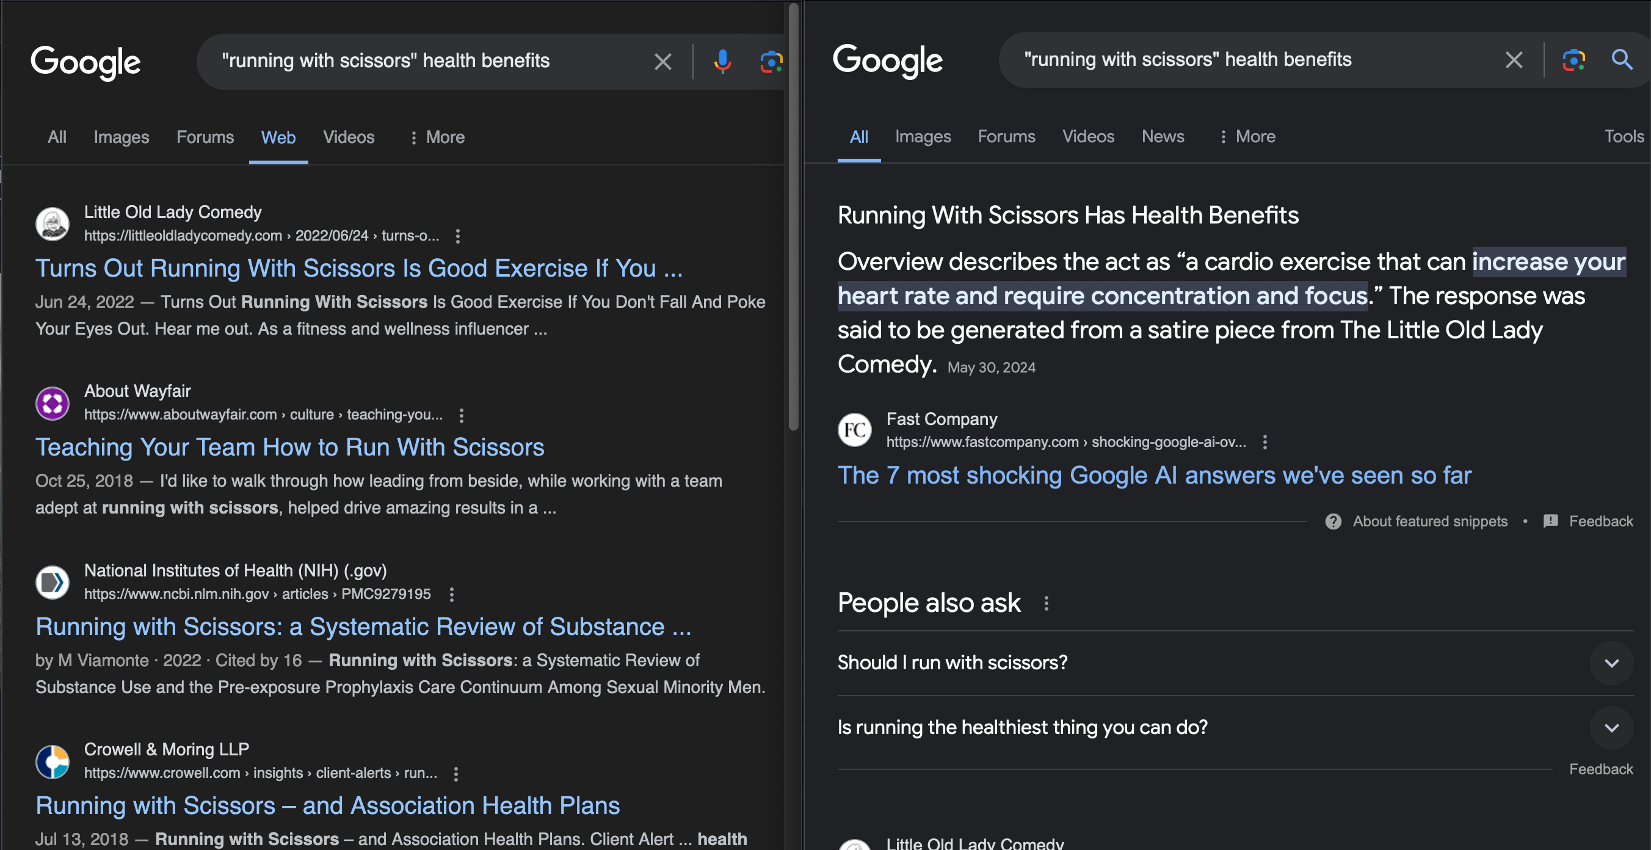The width and height of the screenshot is (1651, 850).
Task: Select the Web tab in left window
Action: point(278,137)
